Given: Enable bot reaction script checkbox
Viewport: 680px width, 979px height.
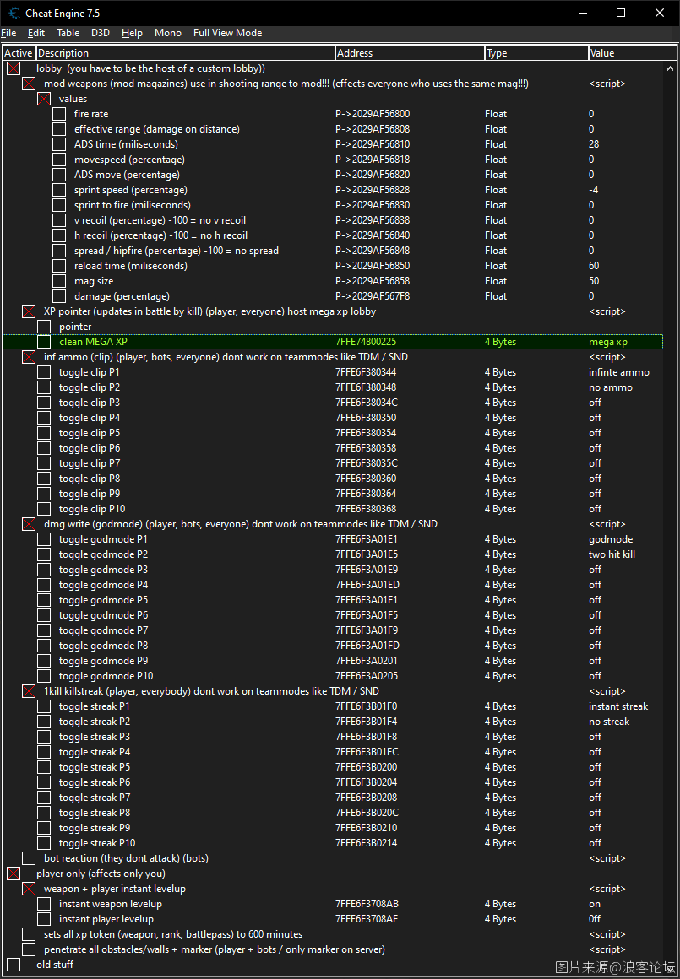Looking at the screenshot, I should pos(29,858).
